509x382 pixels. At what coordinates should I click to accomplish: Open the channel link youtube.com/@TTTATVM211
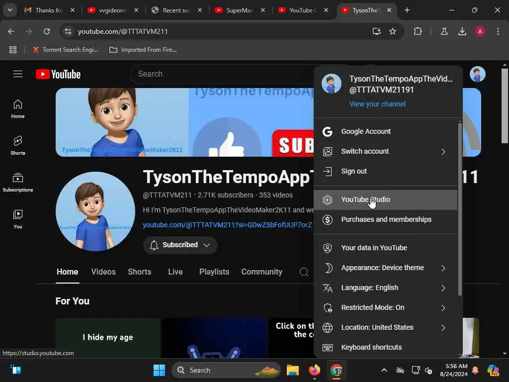pyautogui.click(x=227, y=225)
